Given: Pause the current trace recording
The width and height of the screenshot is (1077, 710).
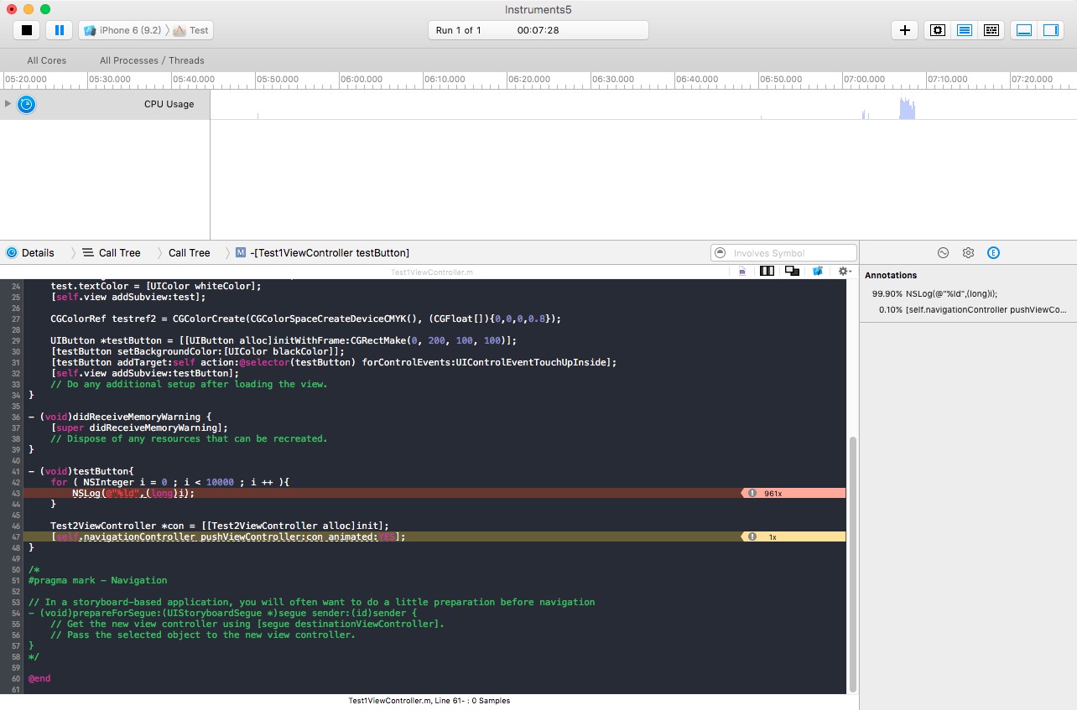Looking at the screenshot, I should point(59,30).
